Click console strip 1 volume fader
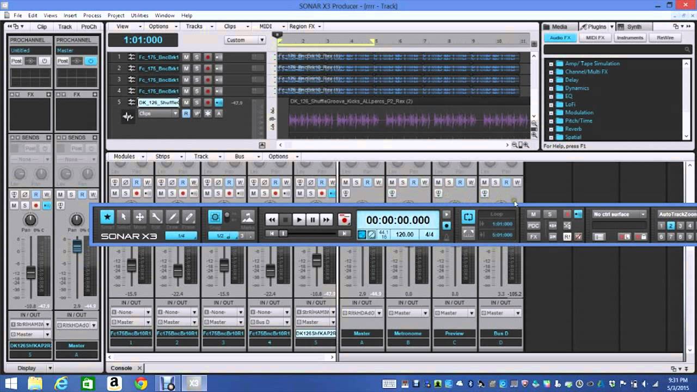 point(131,265)
